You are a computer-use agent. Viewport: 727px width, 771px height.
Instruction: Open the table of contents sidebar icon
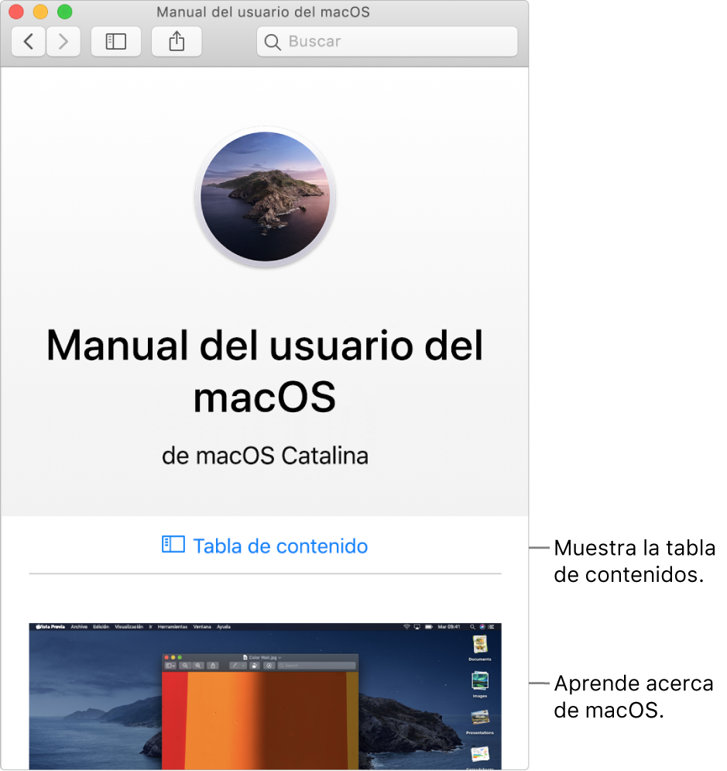tap(115, 42)
